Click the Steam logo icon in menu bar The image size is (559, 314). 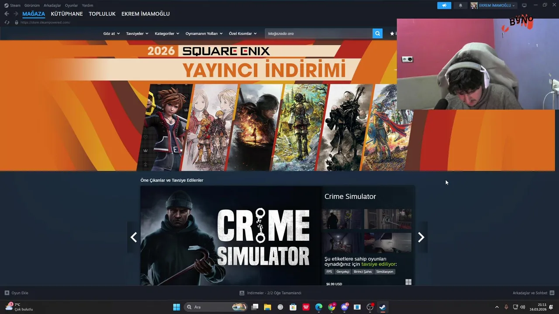[x=6, y=5]
